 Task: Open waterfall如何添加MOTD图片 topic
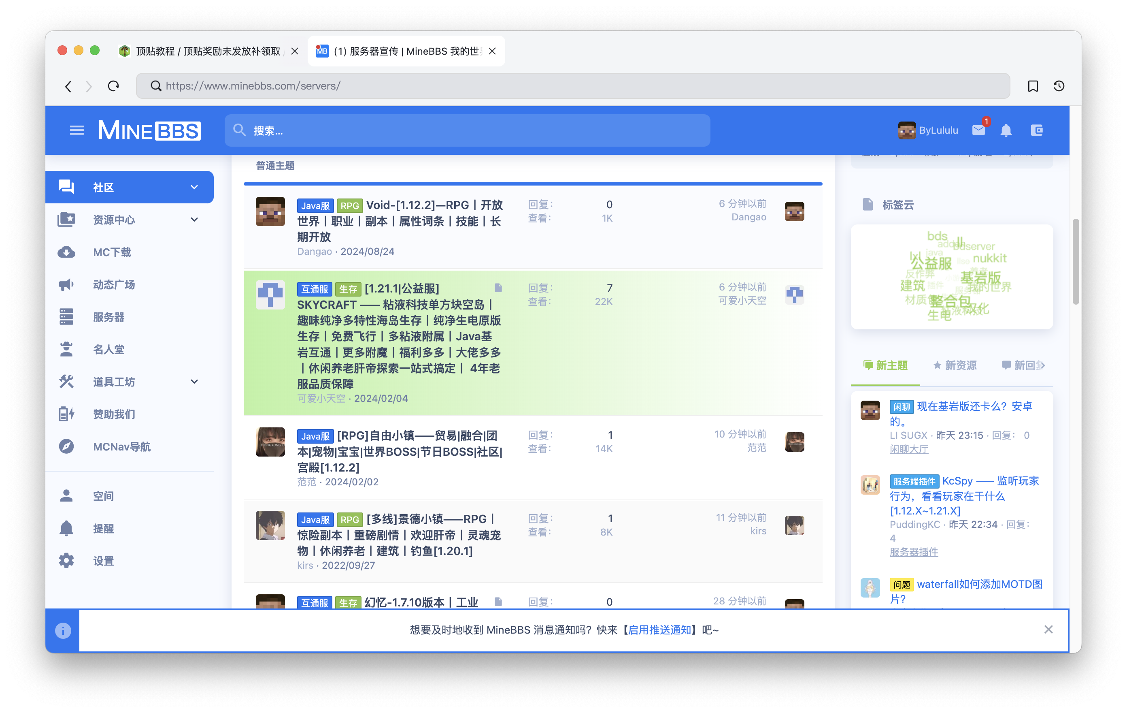tap(966, 591)
